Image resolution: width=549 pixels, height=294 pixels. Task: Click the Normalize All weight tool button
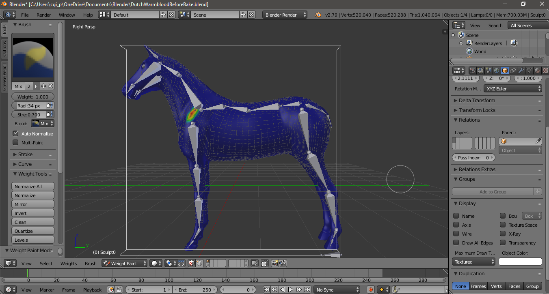pos(32,186)
